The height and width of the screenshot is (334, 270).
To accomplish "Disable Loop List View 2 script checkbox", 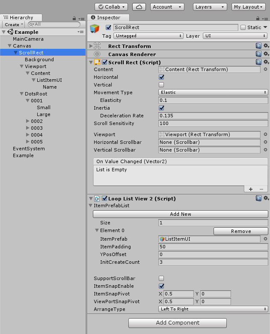I will pos(104,198).
